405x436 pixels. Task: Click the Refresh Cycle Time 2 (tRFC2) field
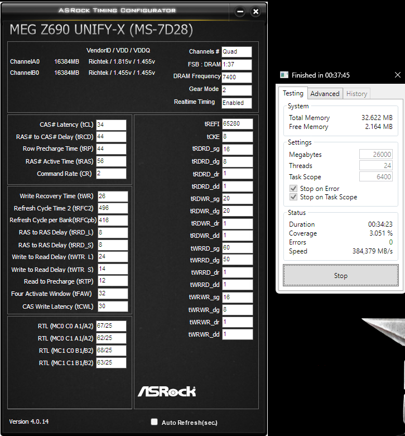[113, 208]
